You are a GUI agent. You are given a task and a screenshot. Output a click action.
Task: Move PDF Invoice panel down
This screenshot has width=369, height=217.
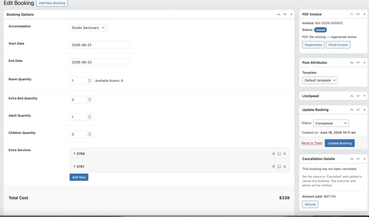click(x=358, y=14)
